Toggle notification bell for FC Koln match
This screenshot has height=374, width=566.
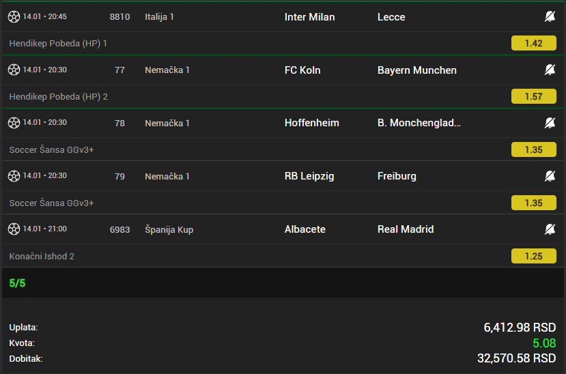550,70
